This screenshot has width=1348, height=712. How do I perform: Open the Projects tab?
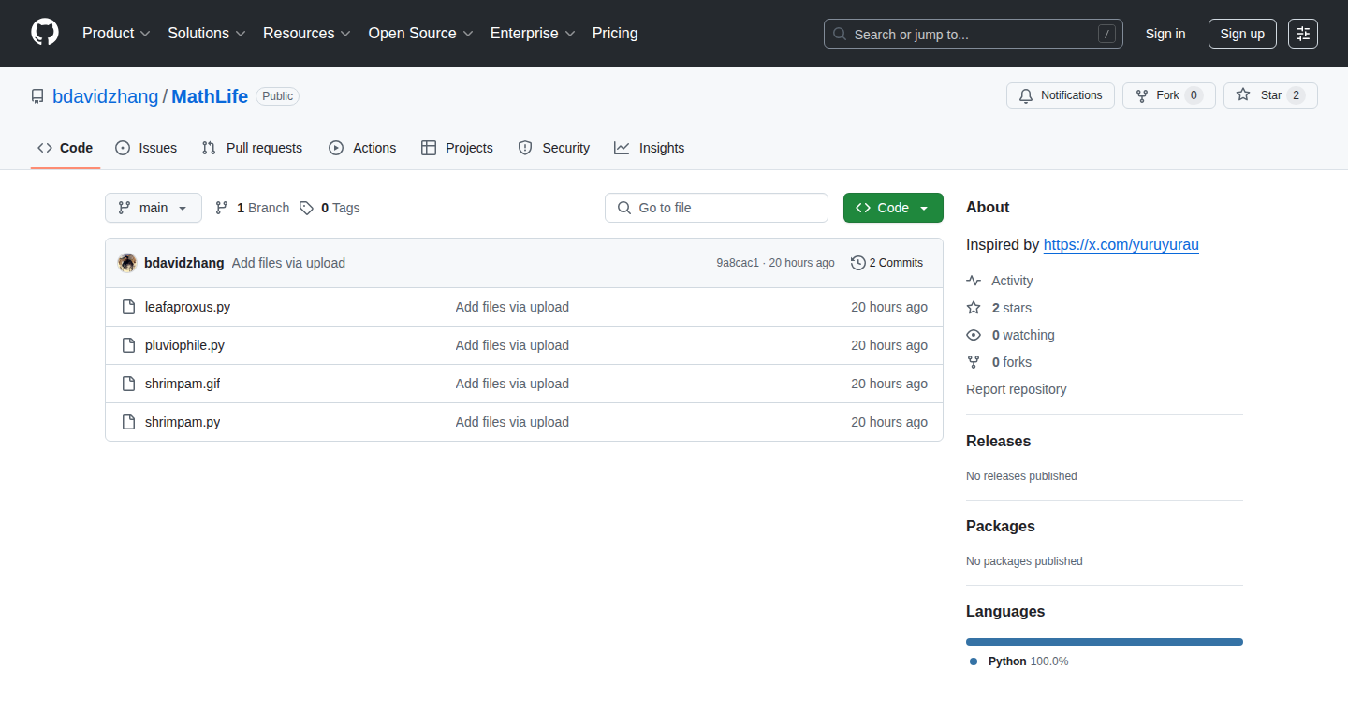tap(457, 148)
